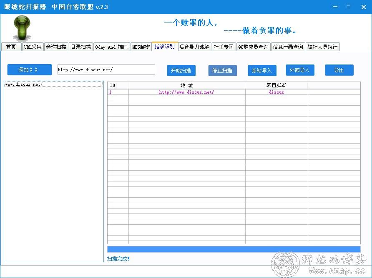Select the 旁注扫描 tab
This screenshot has height=278, width=372.
coord(56,47)
